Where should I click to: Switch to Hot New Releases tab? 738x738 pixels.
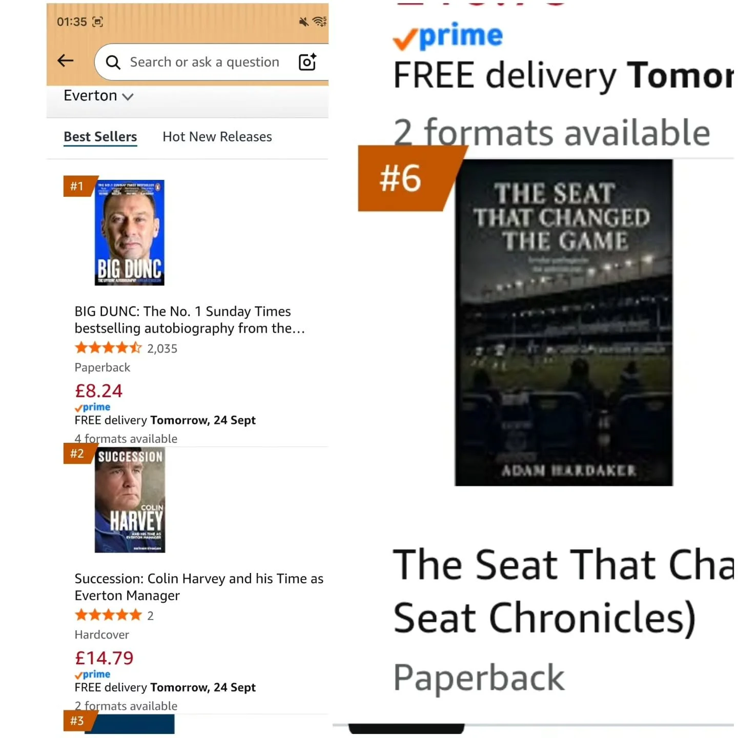point(217,137)
